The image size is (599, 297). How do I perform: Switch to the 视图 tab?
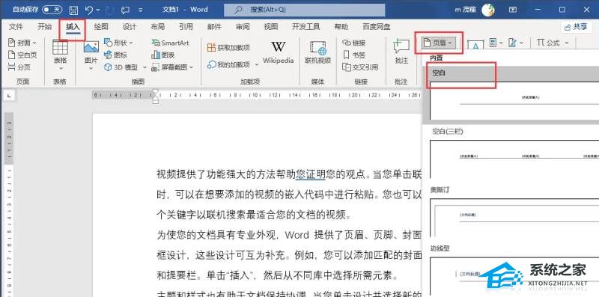click(x=271, y=27)
